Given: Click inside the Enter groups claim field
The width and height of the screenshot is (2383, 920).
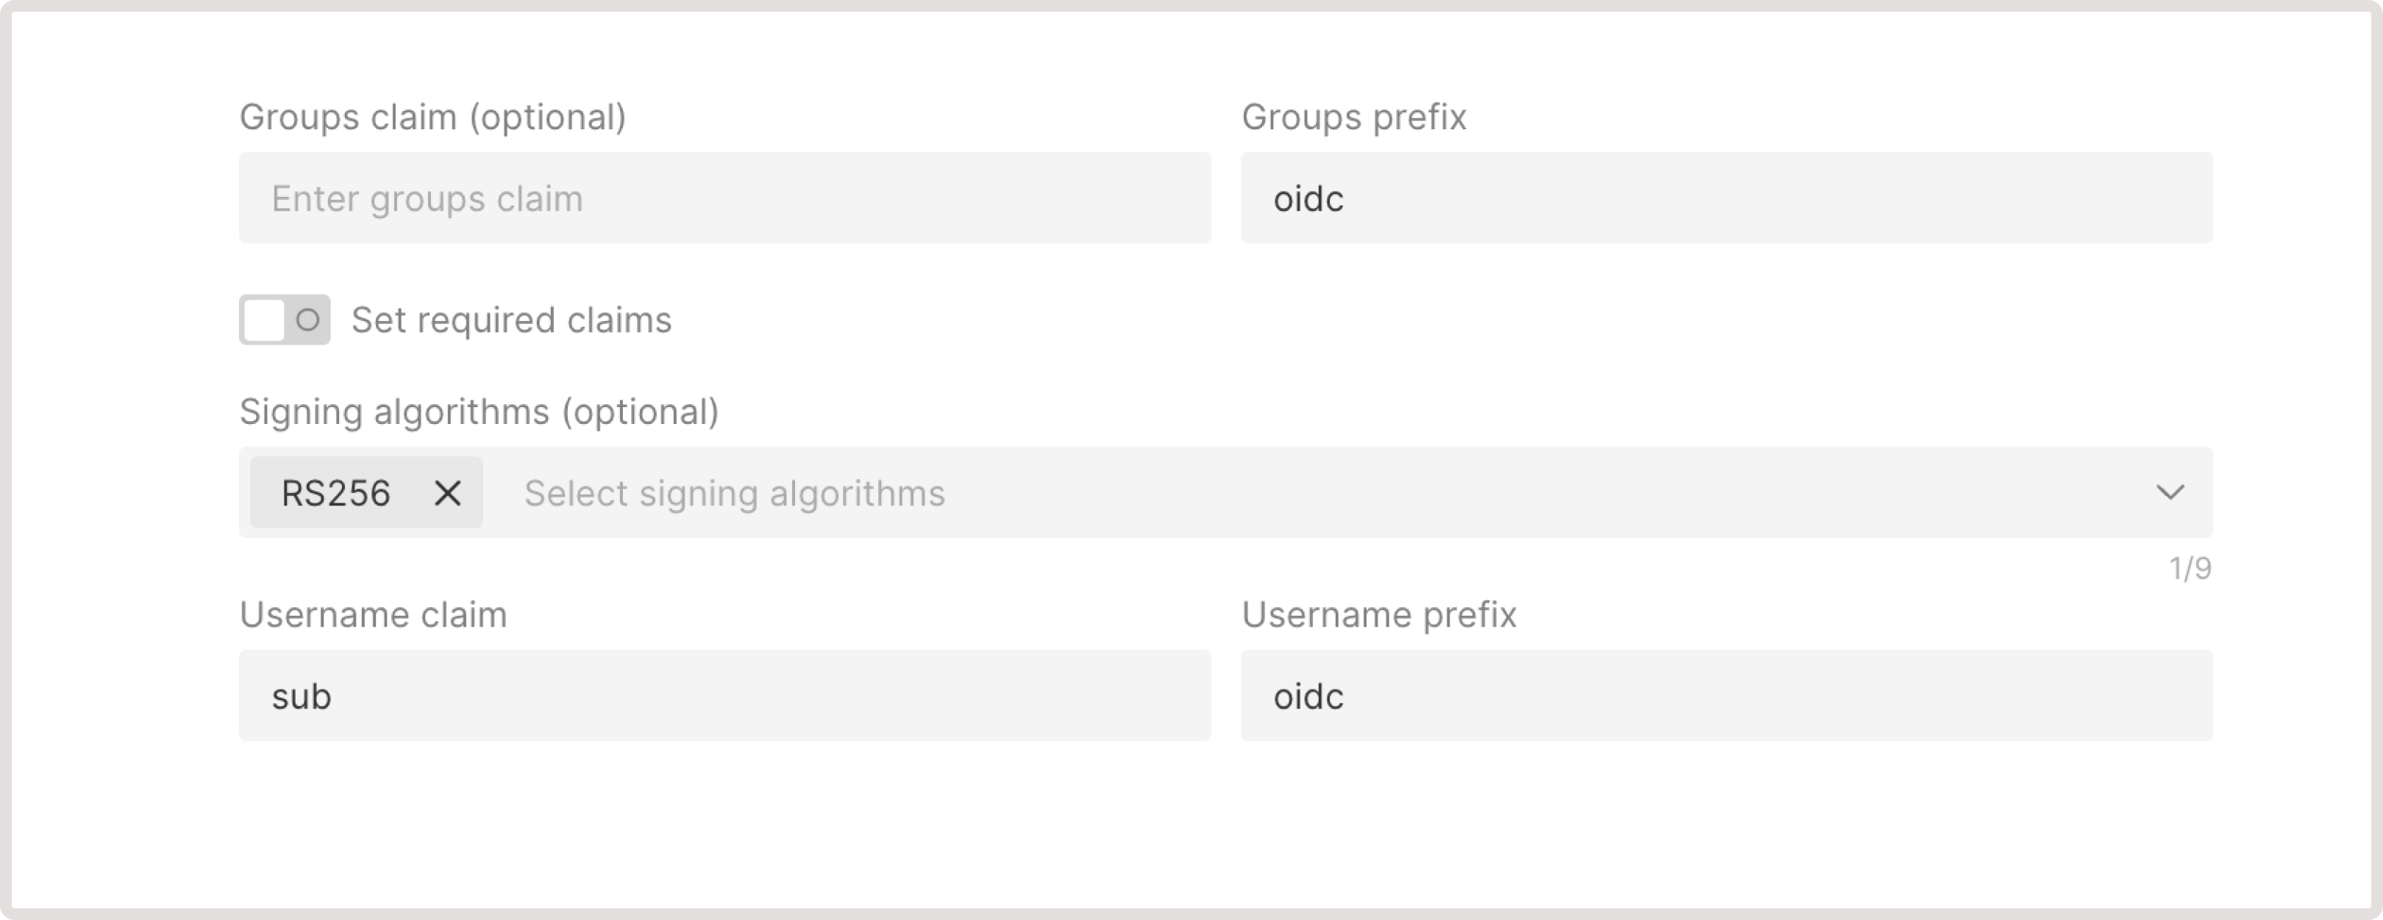Looking at the screenshot, I should tap(724, 198).
